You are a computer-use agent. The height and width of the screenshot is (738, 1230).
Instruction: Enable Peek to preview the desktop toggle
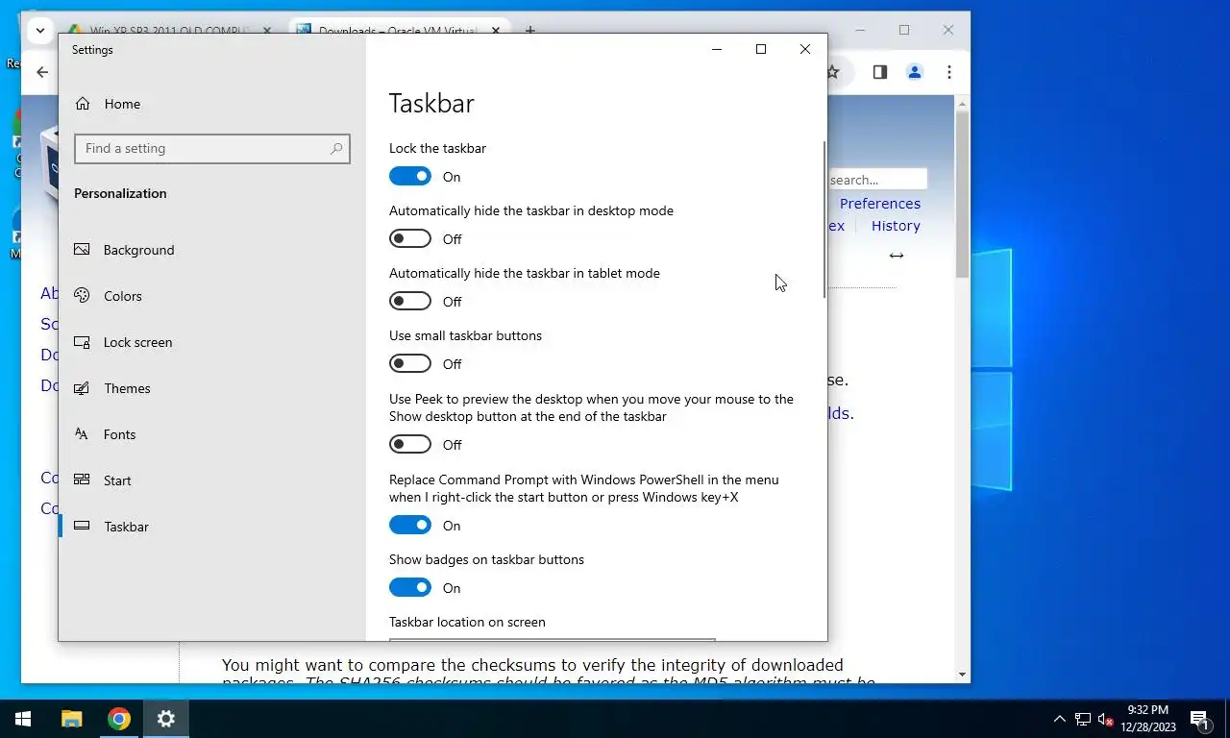click(410, 445)
